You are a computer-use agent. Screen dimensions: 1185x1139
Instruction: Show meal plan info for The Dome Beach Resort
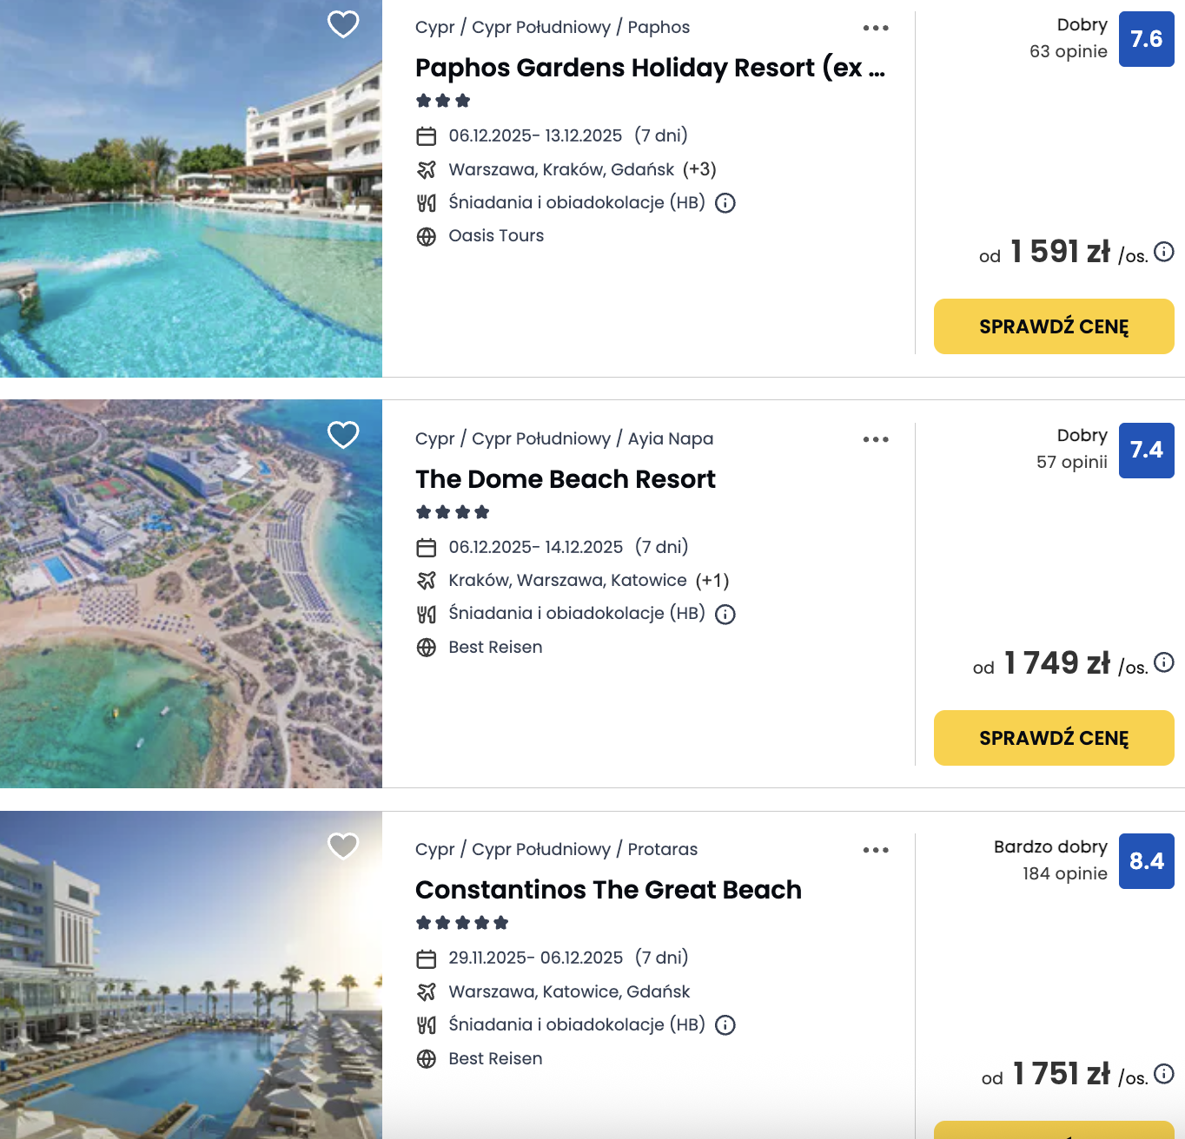pos(725,615)
